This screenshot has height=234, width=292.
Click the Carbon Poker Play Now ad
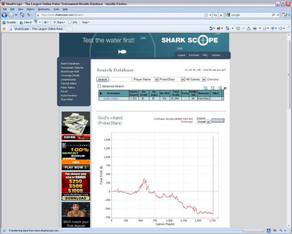(x=76, y=156)
